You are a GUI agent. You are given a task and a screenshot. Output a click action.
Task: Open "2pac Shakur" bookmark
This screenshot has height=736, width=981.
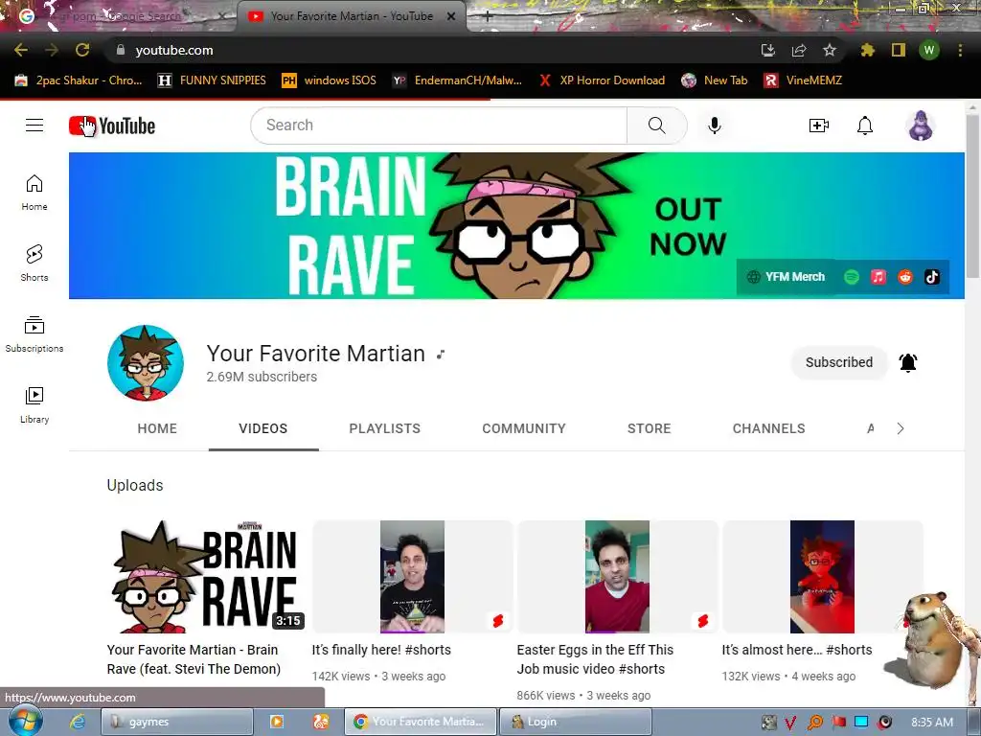(x=79, y=80)
